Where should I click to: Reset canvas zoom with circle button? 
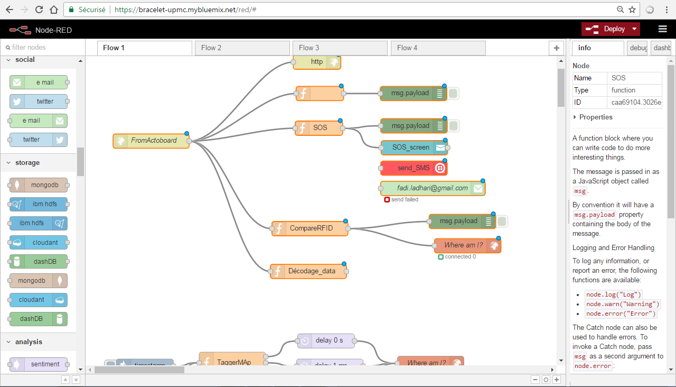546,380
